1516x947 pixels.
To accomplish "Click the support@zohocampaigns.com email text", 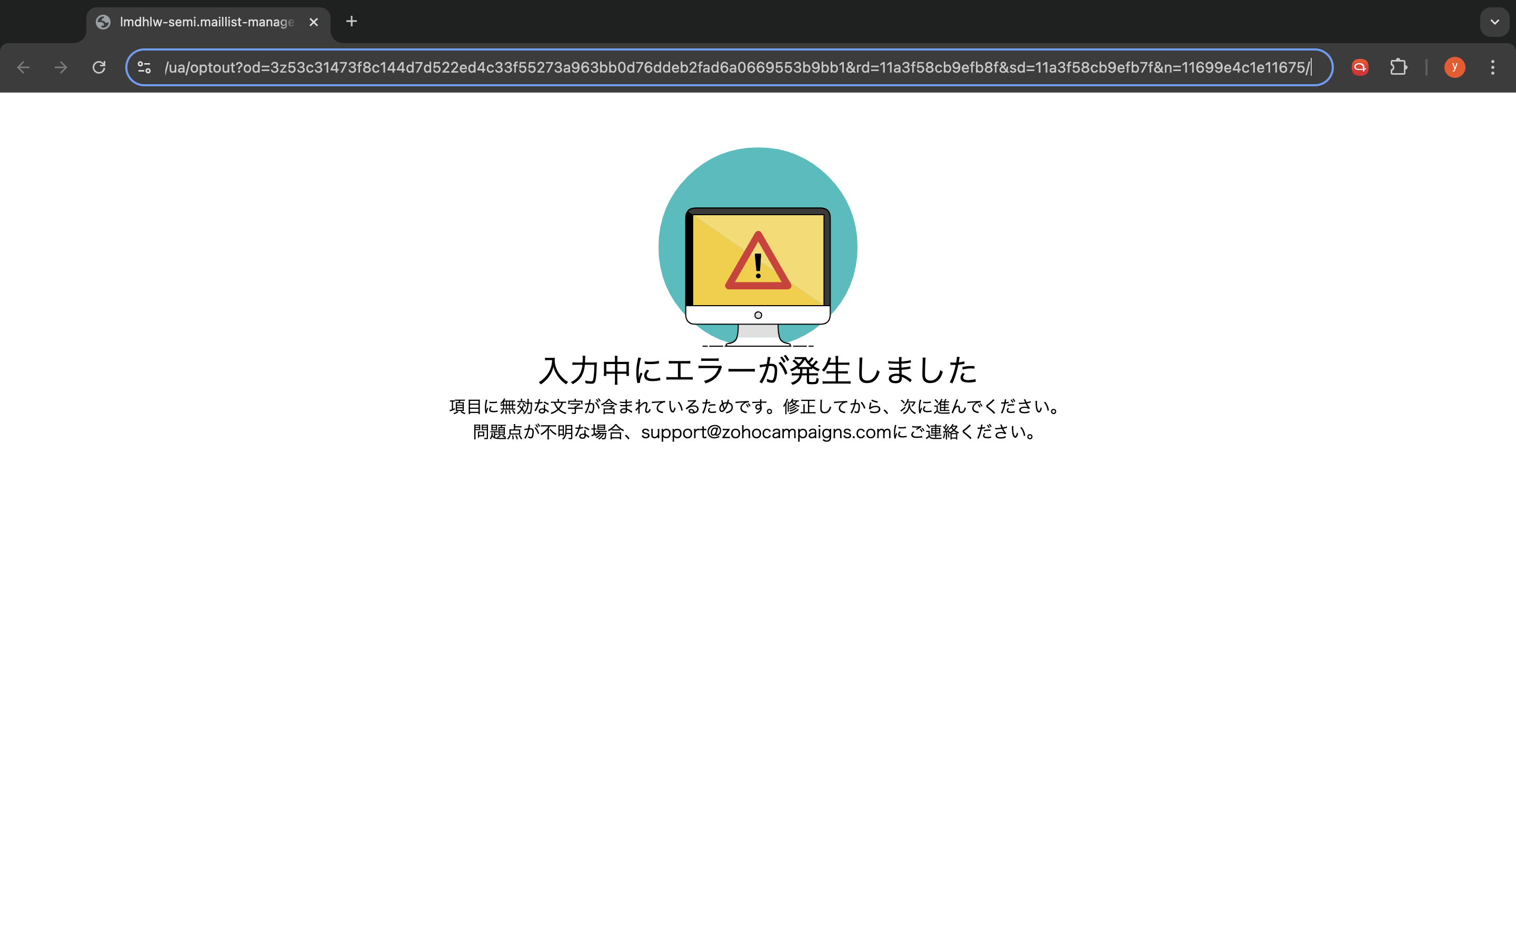I will pos(765,432).
